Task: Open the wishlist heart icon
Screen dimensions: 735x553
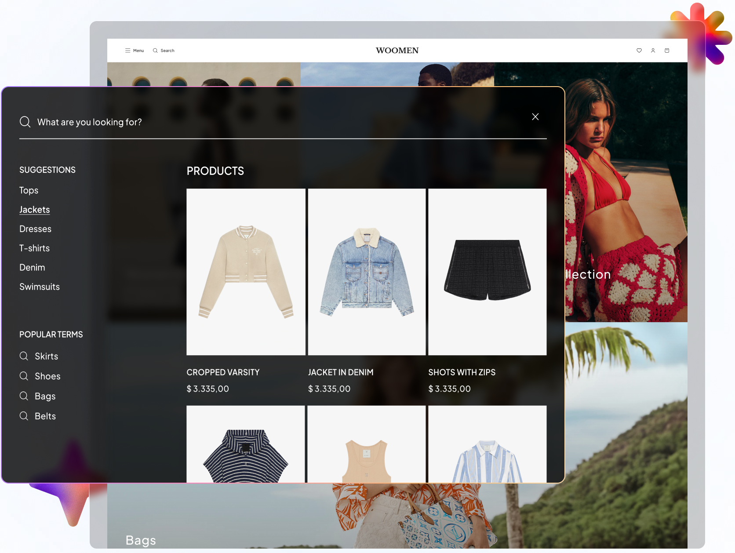Action: 639,51
